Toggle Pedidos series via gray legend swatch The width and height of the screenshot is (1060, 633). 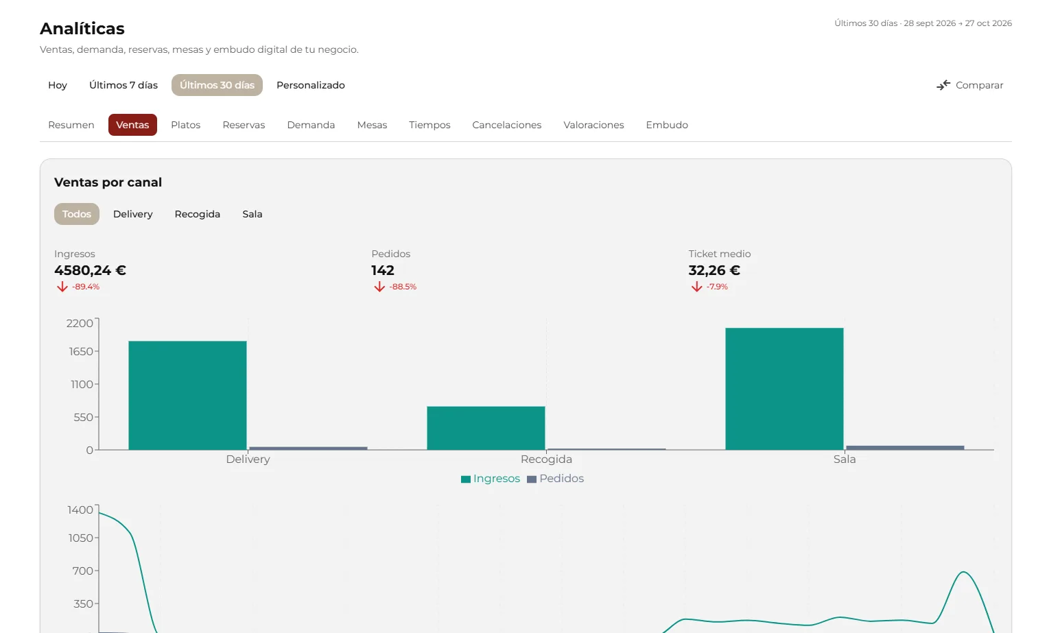pos(532,479)
